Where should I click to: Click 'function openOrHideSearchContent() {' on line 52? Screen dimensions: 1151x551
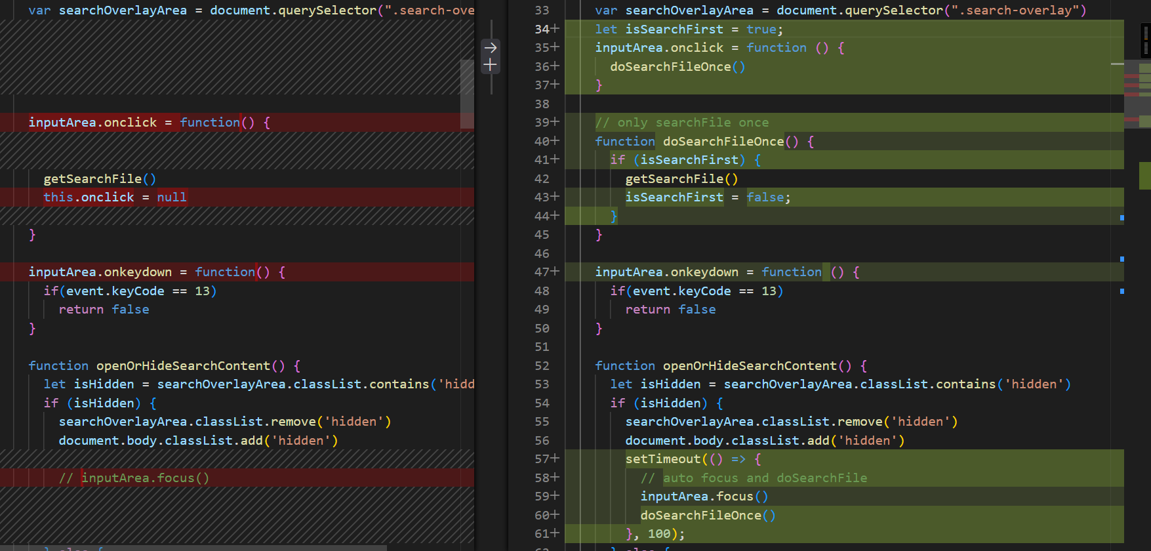[x=731, y=365]
